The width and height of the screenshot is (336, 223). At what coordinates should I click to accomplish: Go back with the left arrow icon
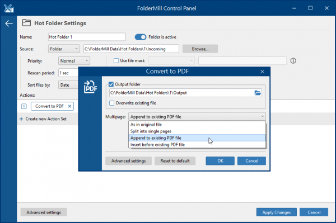pyautogui.click(x=9, y=23)
